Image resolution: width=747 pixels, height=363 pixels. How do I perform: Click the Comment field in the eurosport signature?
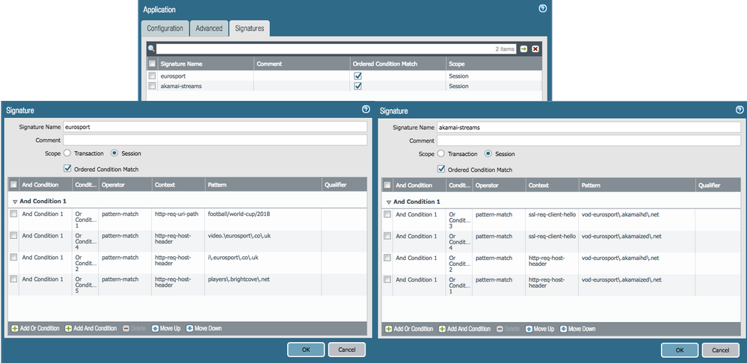tap(215, 140)
